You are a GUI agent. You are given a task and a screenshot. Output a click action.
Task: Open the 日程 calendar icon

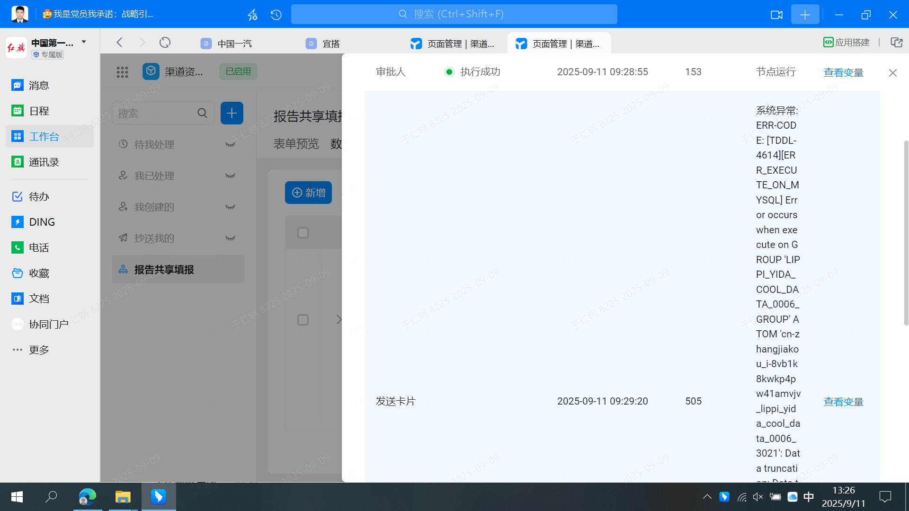[x=18, y=111]
